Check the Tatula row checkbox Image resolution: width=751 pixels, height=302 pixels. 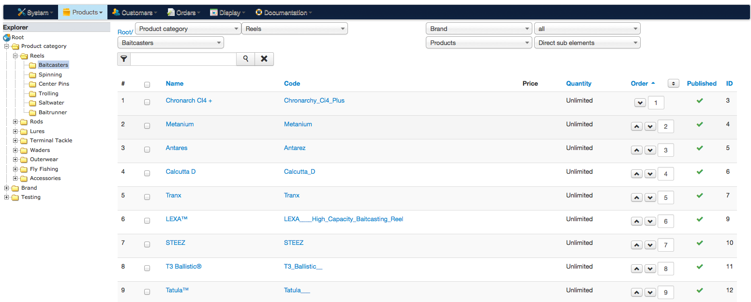(x=147, y=292)
